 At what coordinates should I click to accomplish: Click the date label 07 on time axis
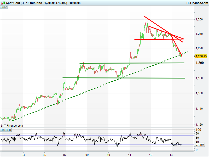65,155
